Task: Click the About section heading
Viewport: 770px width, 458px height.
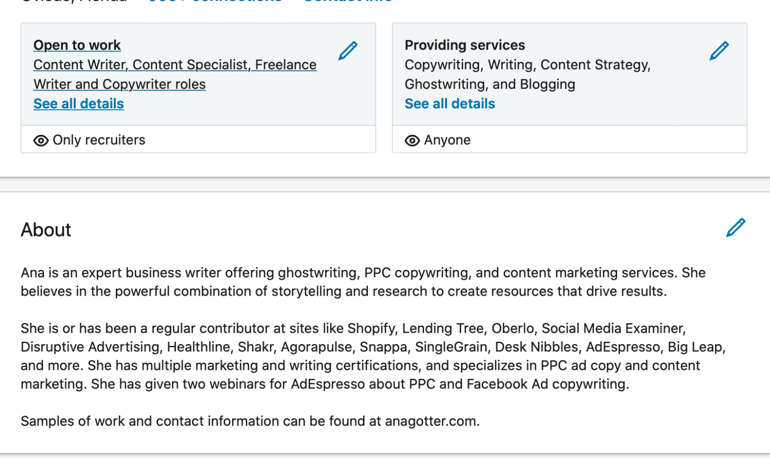Action: coord(46,230)
